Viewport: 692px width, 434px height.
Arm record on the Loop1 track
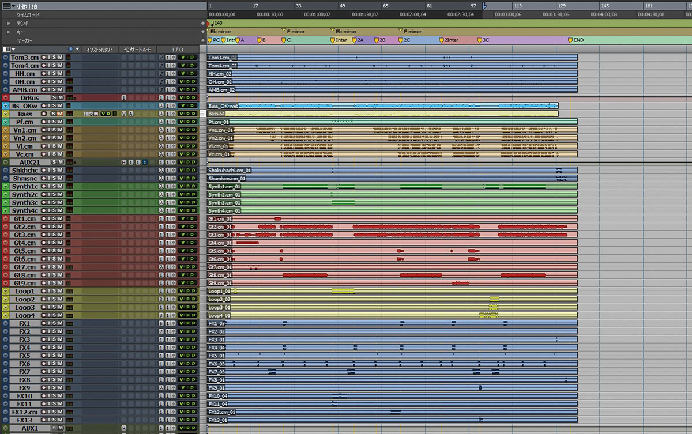click(x=44, y=292)
